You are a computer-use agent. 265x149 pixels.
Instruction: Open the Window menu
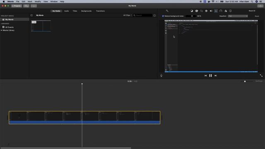pos(54,2)
